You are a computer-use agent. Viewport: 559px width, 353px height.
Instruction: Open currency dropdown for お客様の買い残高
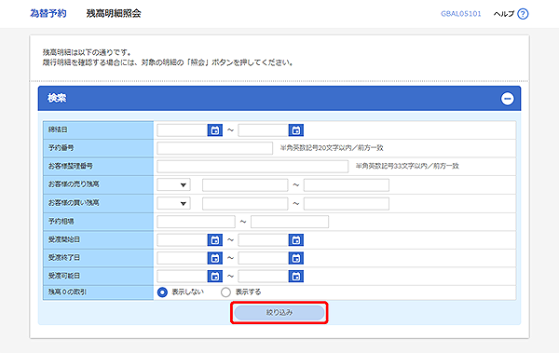click(x=173, y=204)
